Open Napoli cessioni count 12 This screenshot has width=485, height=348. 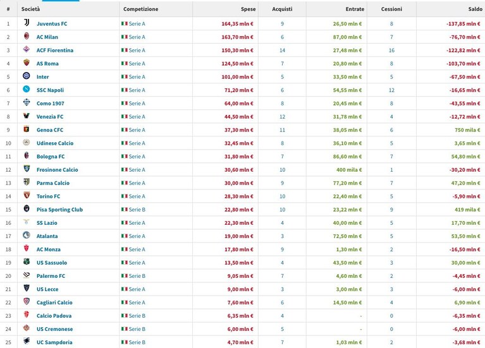tap(391, 90)
